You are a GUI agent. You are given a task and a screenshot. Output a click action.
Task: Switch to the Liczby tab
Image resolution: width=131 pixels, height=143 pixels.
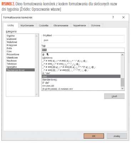pos(11,25)
